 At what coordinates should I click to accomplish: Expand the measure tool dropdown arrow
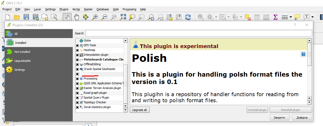click(x=291, y=17)
